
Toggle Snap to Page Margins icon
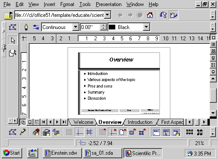[123, 132]
